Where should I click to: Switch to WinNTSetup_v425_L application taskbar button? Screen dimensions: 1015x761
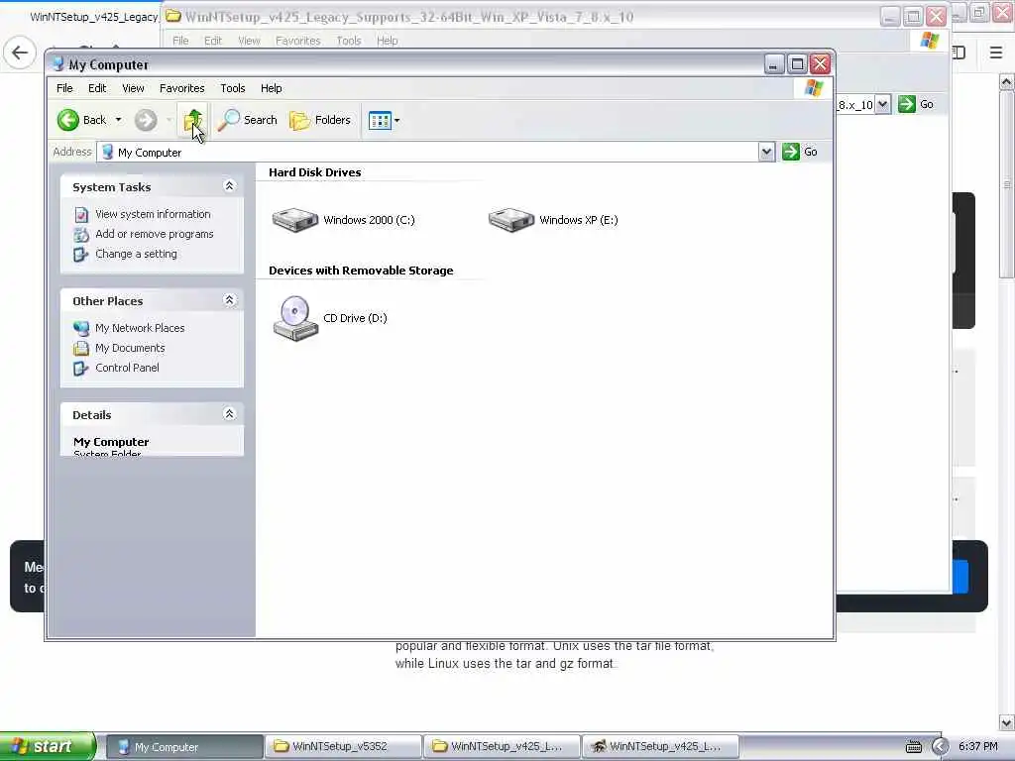pyautogui.click(x=661, y=747)
